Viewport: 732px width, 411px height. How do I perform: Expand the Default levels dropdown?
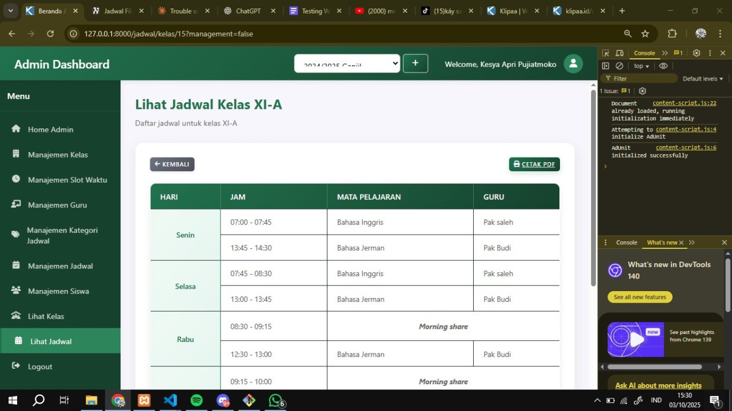click(x=703, y=79)
